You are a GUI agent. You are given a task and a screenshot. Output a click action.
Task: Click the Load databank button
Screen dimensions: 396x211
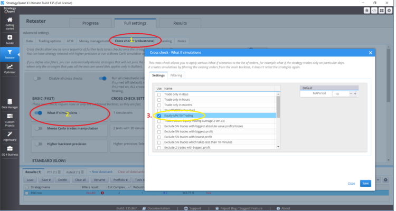pos(30,180)
